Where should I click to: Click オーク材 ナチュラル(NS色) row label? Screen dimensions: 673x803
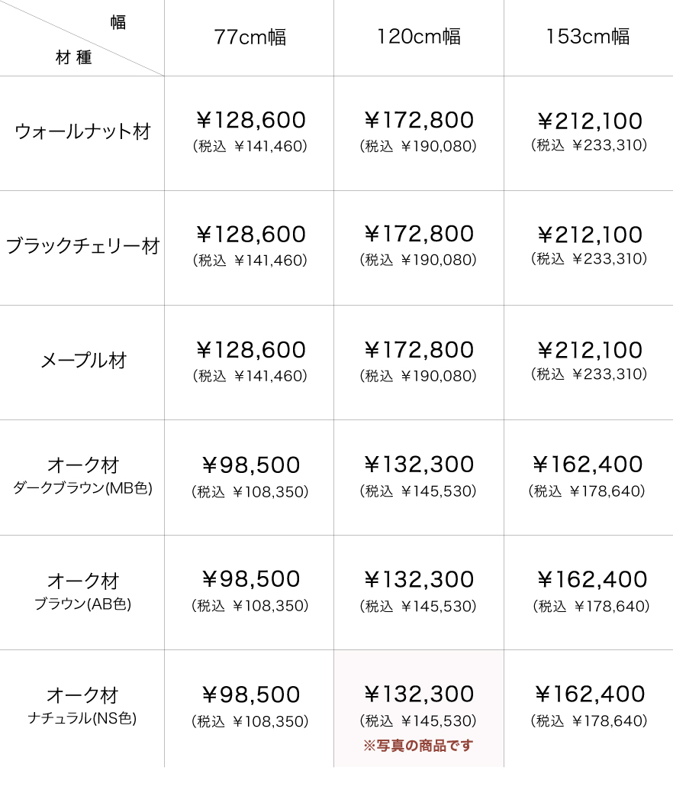tap(82, 705)
